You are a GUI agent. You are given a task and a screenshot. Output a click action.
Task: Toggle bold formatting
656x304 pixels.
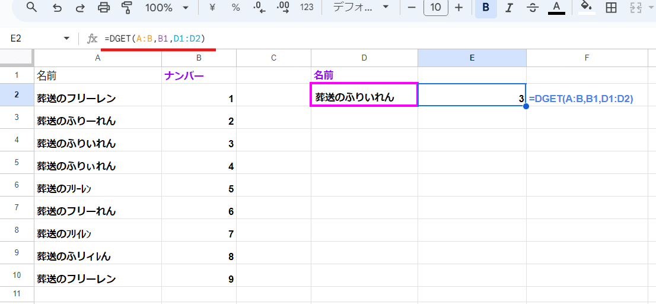pyautogui.click(x=486, y=8)
